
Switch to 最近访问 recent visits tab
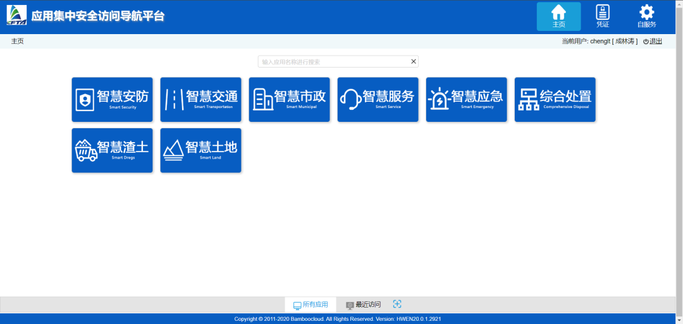tap(363, 305)
